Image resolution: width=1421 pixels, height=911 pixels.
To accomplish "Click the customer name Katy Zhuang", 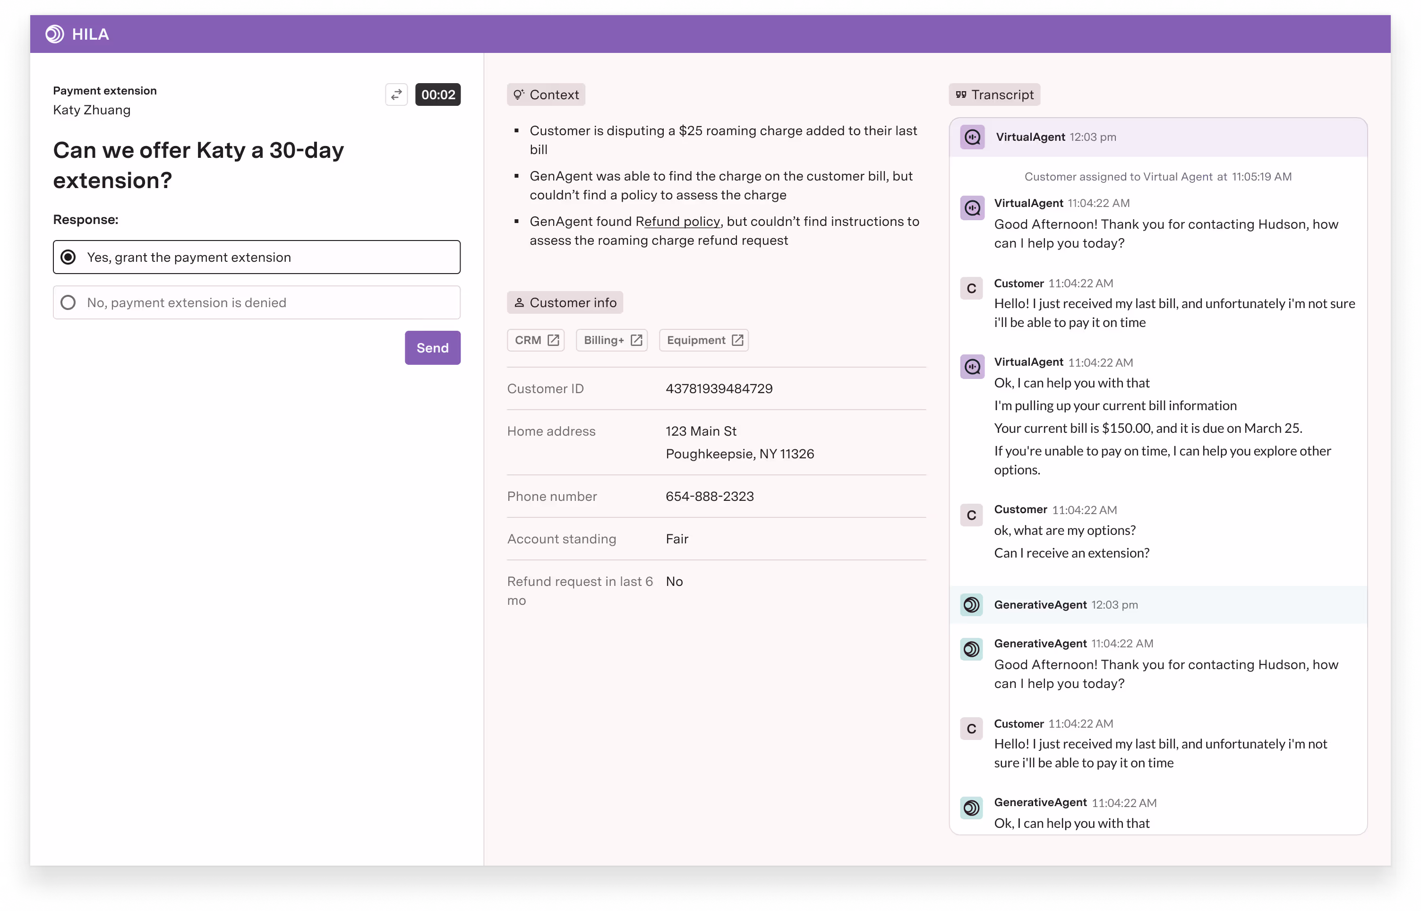I will tap(92, 110).
